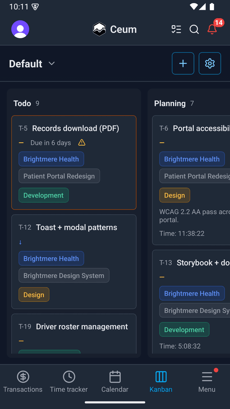Tap the T-12 task ID
230x409 pixels.
(x=25, y=228)
